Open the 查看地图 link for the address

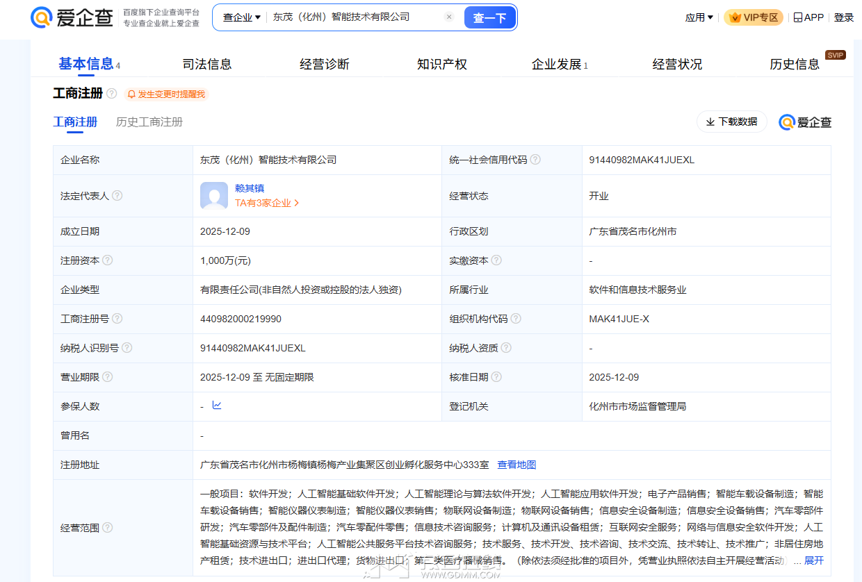[x=517, y=465]
